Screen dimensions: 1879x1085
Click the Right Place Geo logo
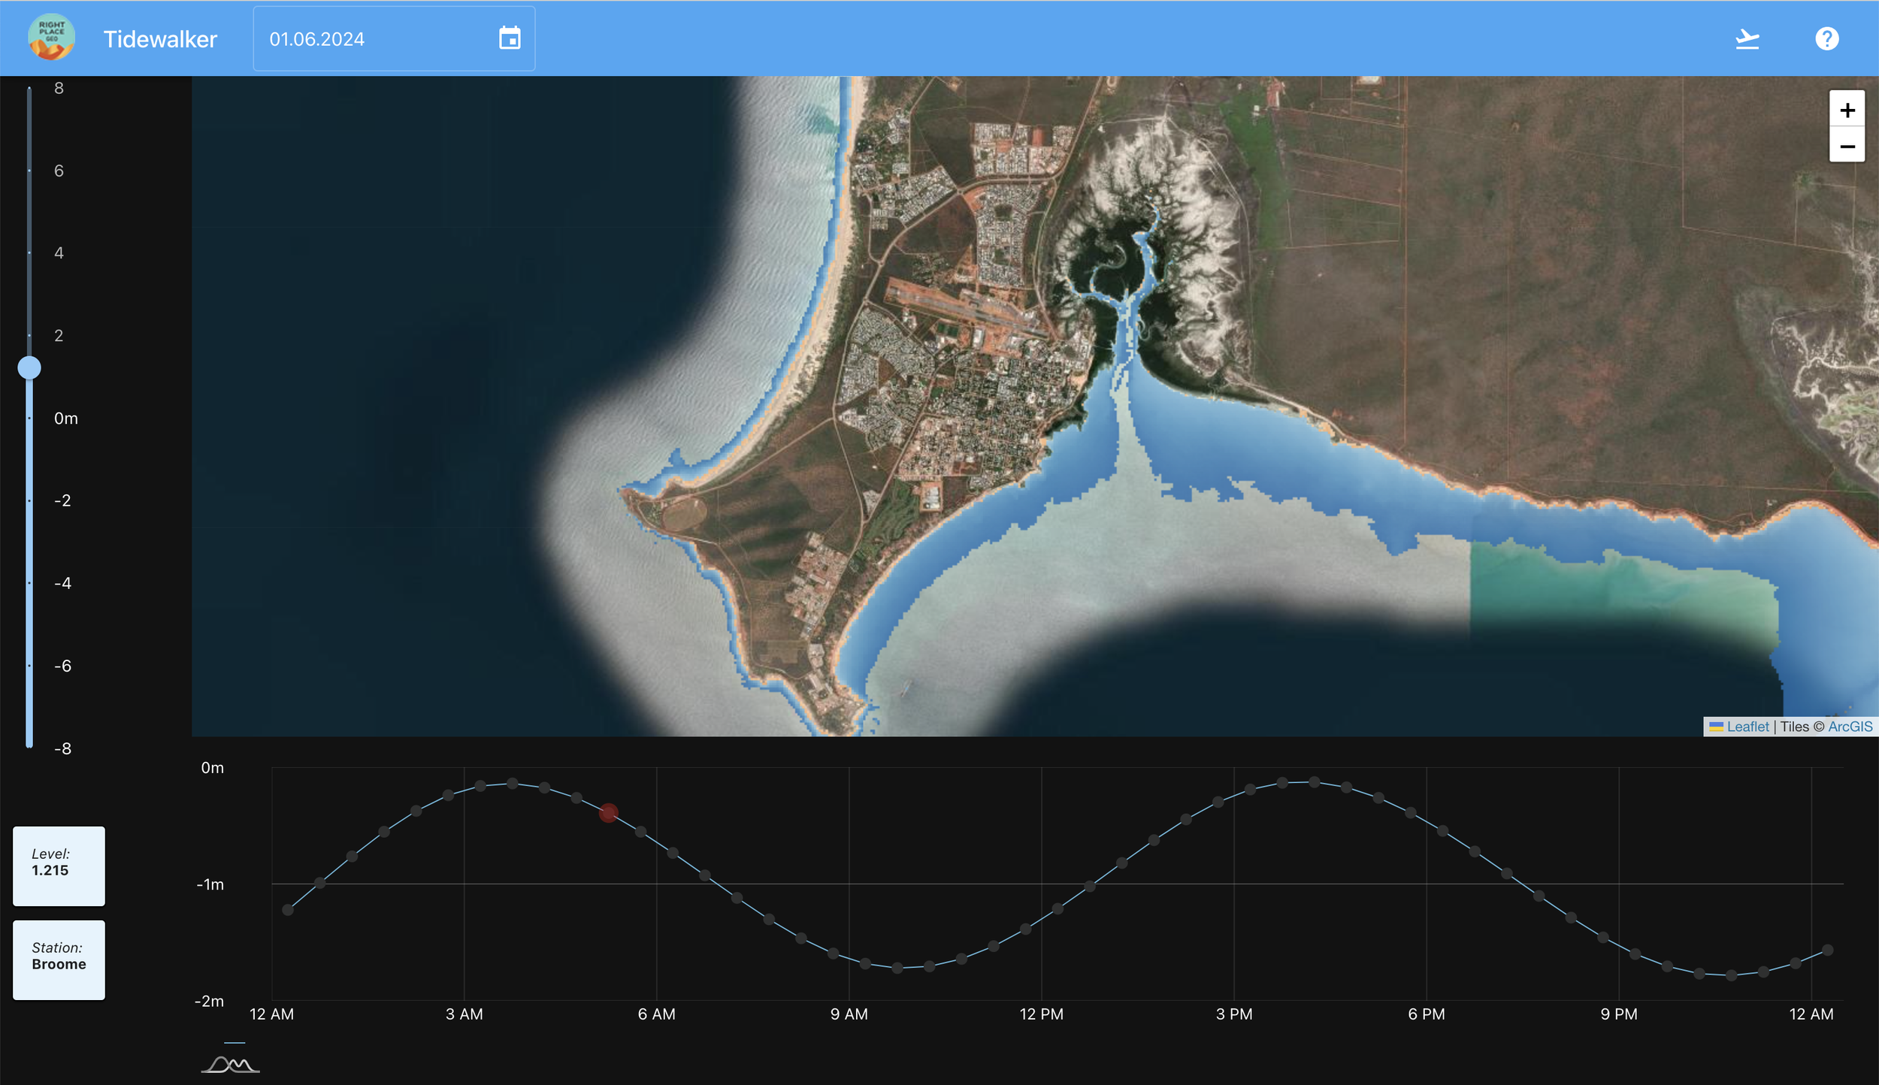pos(51,38)
